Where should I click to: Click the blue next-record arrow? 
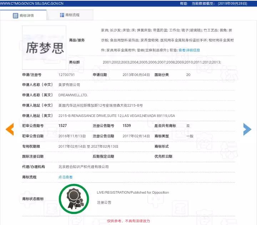247,129
